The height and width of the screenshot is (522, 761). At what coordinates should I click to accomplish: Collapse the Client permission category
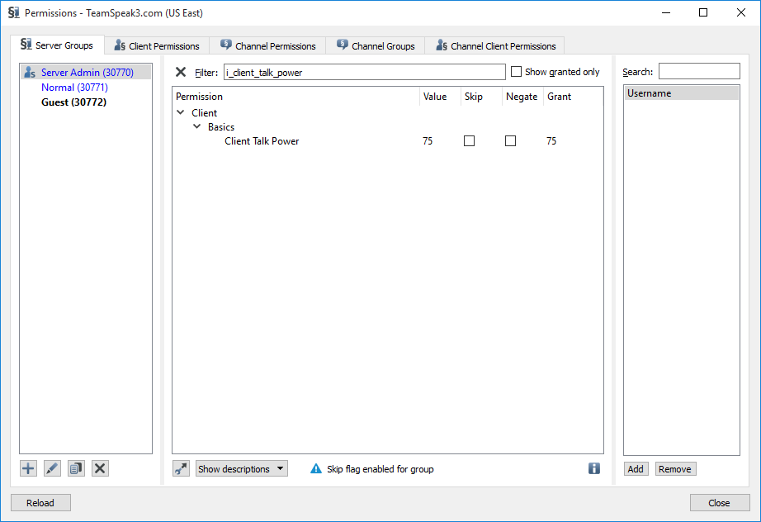coord(181,112)
